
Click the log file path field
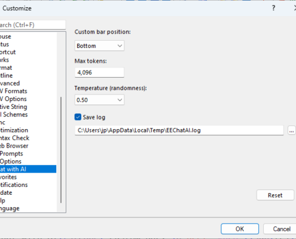179,130
